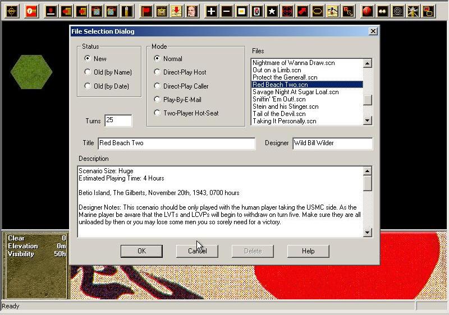Select Two-Player Hot-Seat mode
This screenshot has width=449, height=315.
pyautogui.click(x=157, y=113)
